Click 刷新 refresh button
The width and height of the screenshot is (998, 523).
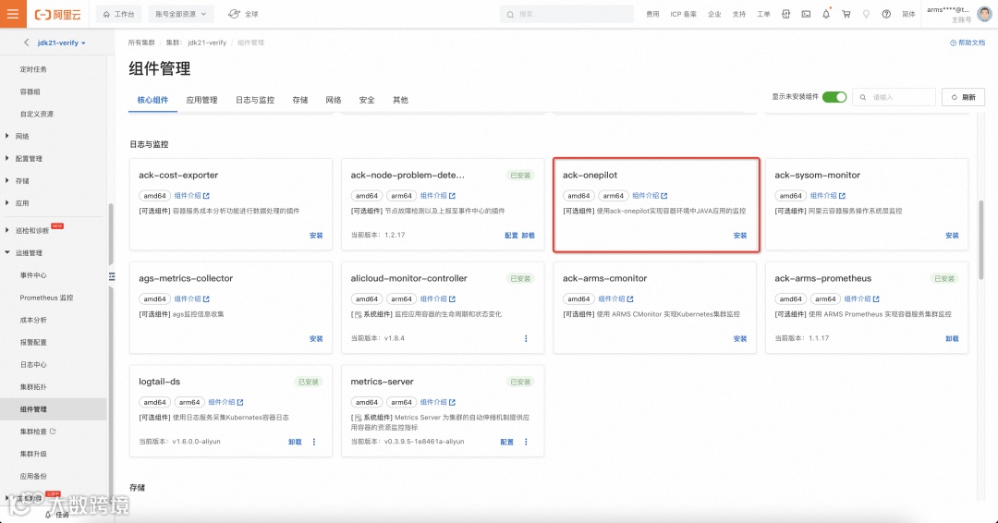(963, 97)
